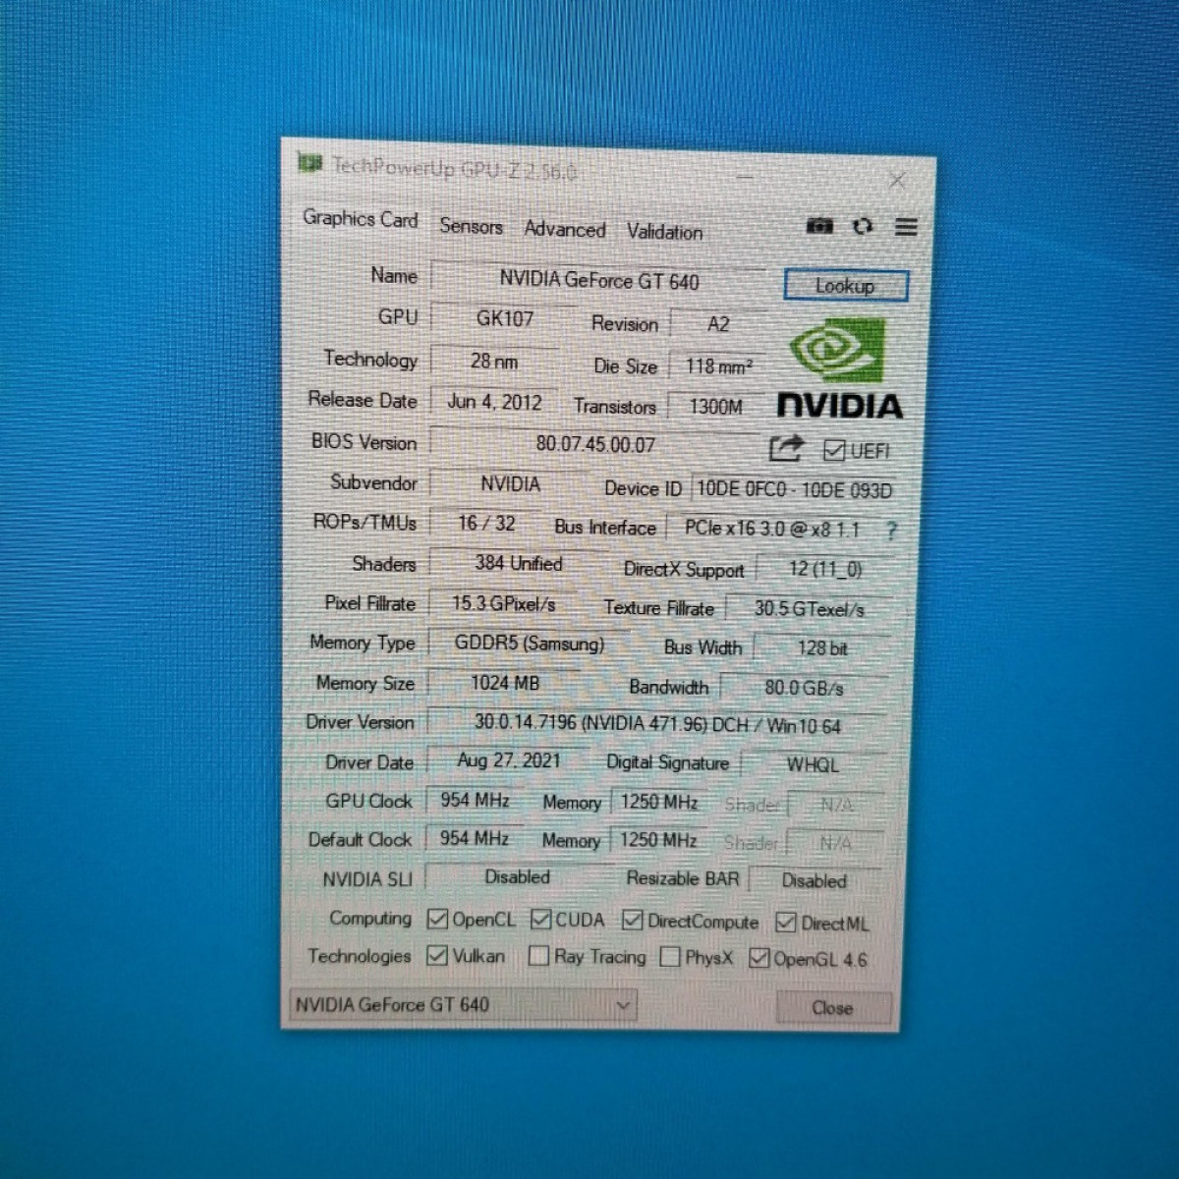Image resolution: width=1179 pixels, height=1179 pixels.
Task: Click the Close button at bottom
Action: 833,1008
